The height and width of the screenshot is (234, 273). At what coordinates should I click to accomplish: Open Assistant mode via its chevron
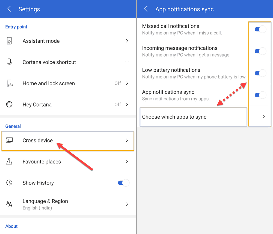click(127, 41)
